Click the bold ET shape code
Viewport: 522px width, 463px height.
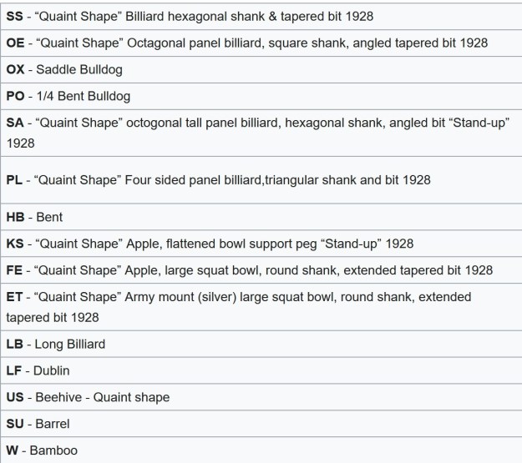click(x=14, y=297)
